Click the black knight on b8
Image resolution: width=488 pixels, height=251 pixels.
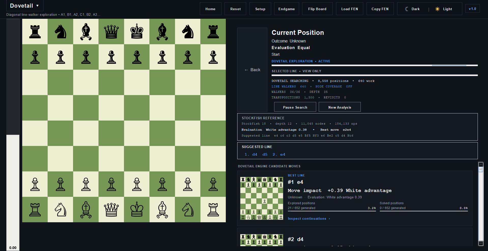point(60,32)
